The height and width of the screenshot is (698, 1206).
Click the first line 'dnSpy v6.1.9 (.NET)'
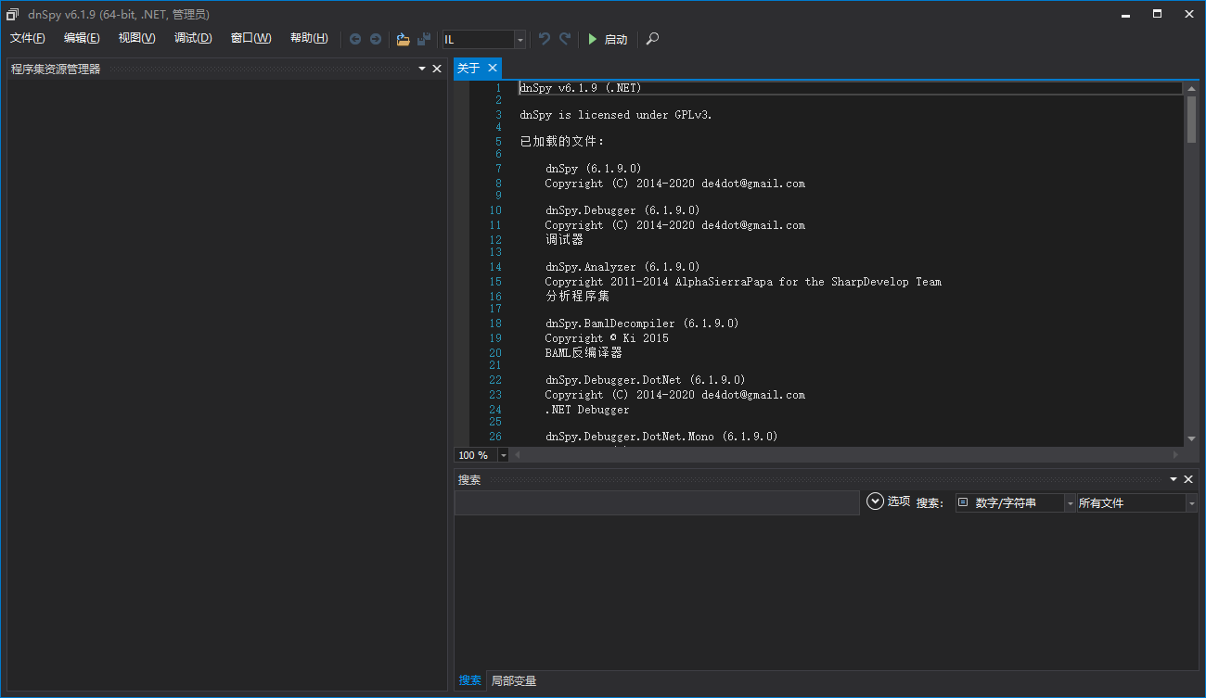[581, 88]
